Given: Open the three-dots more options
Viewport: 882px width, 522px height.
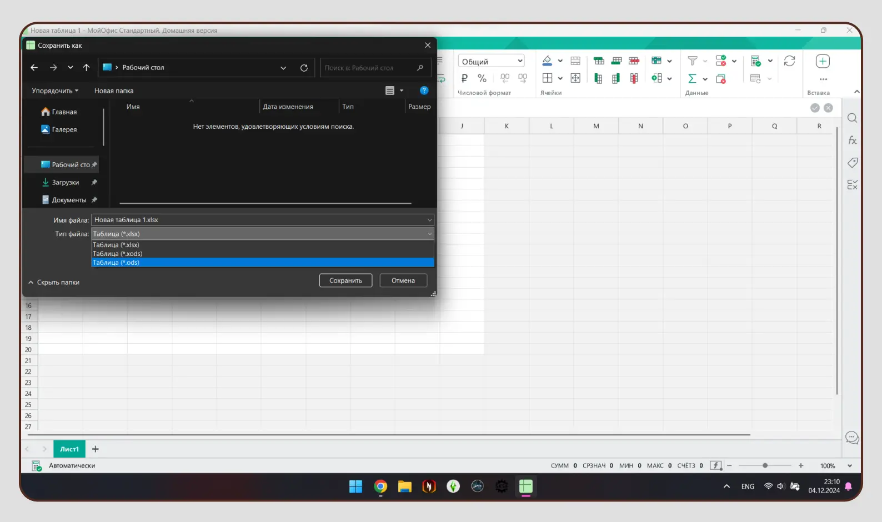Looking at the screenshot, I should tap(823, 79).
